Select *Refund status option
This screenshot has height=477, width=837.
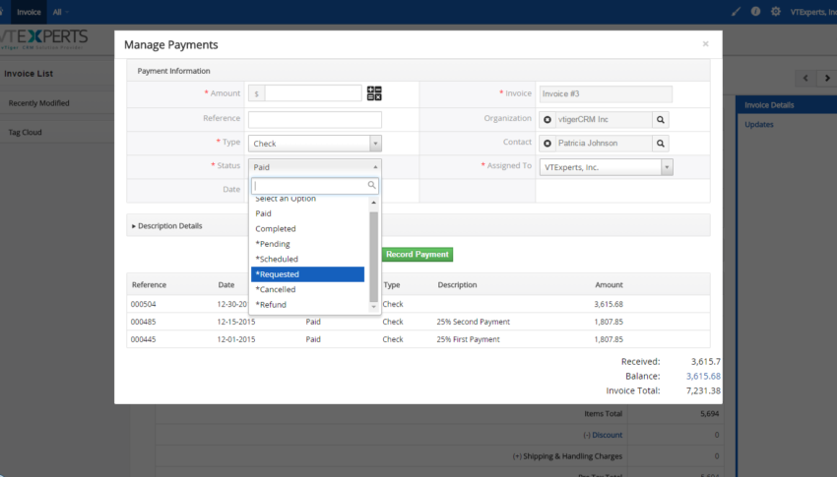pyautogui.click(x=308, y=304)
